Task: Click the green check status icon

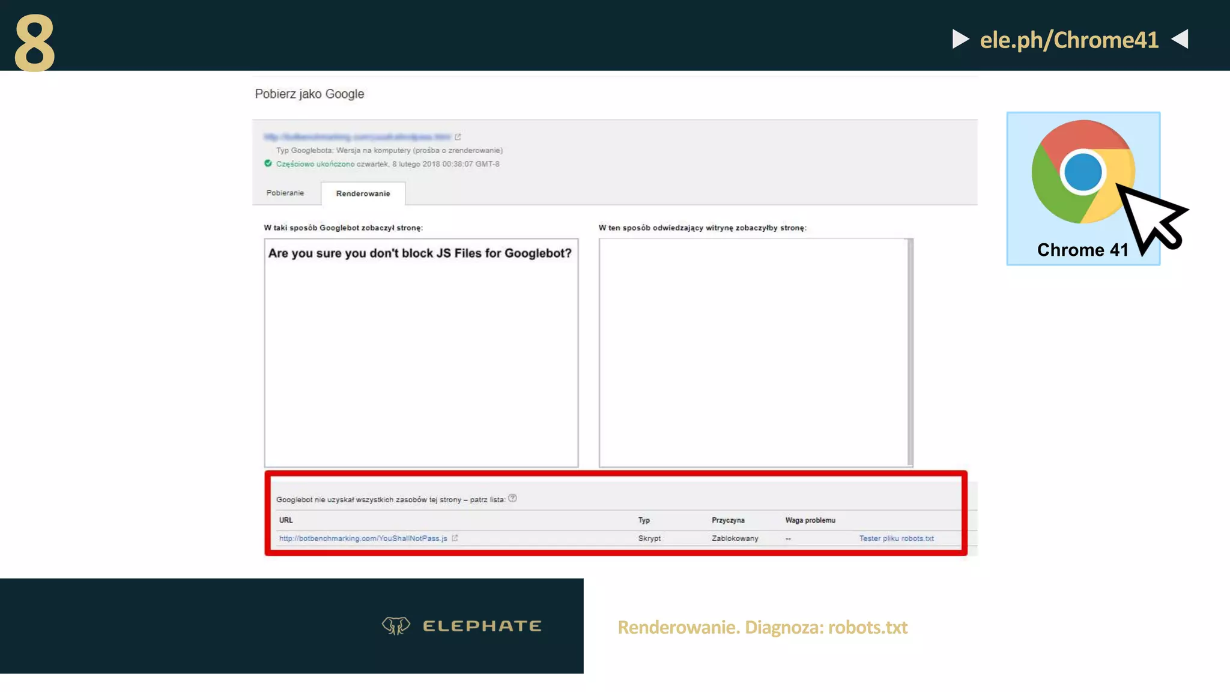Action: click(x=268, y=163)
